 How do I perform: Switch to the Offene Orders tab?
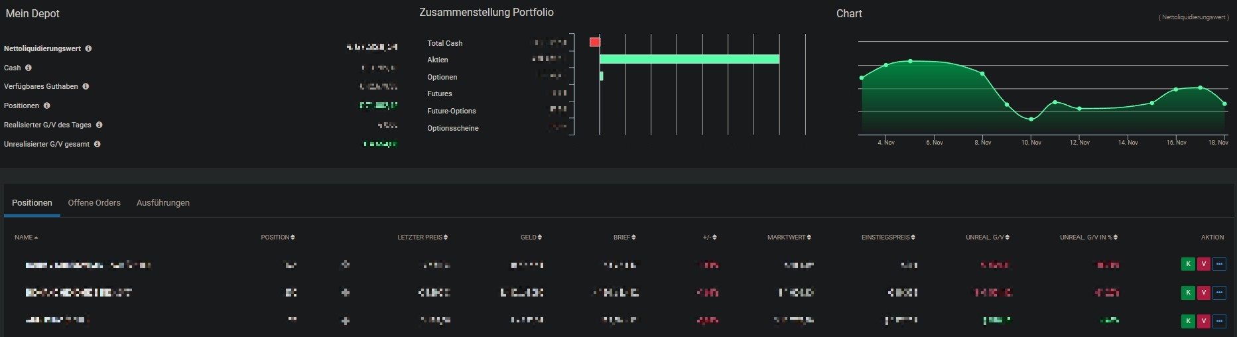click(x=94, y=203)
